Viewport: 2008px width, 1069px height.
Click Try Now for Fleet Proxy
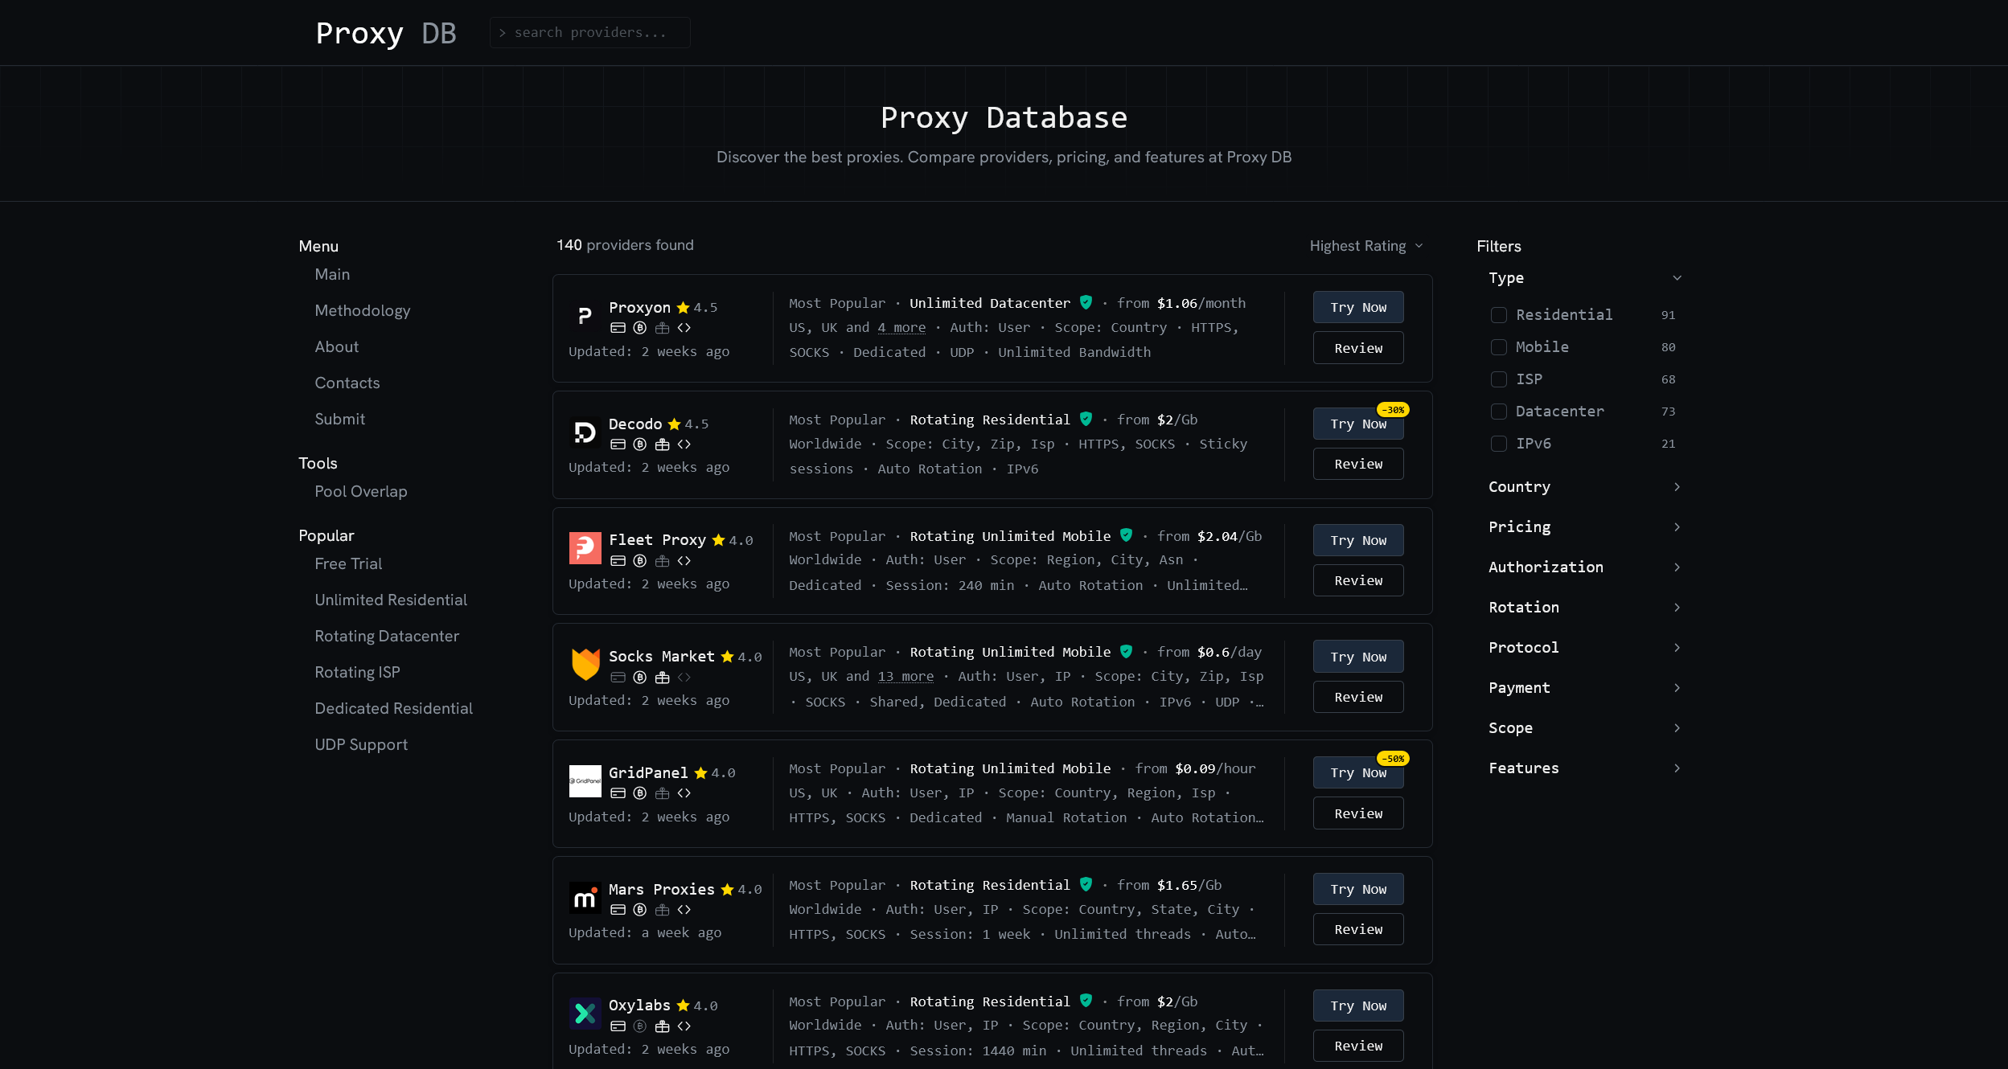(x=1358, y=540)
